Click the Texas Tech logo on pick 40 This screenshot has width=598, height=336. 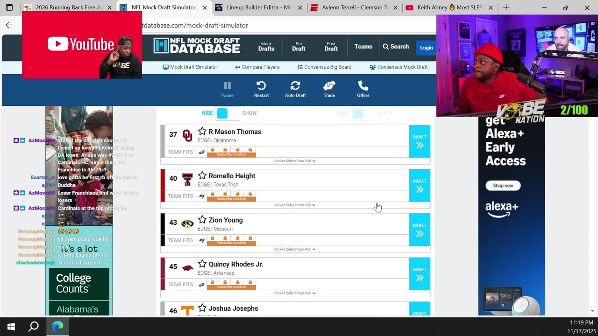click(187, 179)
